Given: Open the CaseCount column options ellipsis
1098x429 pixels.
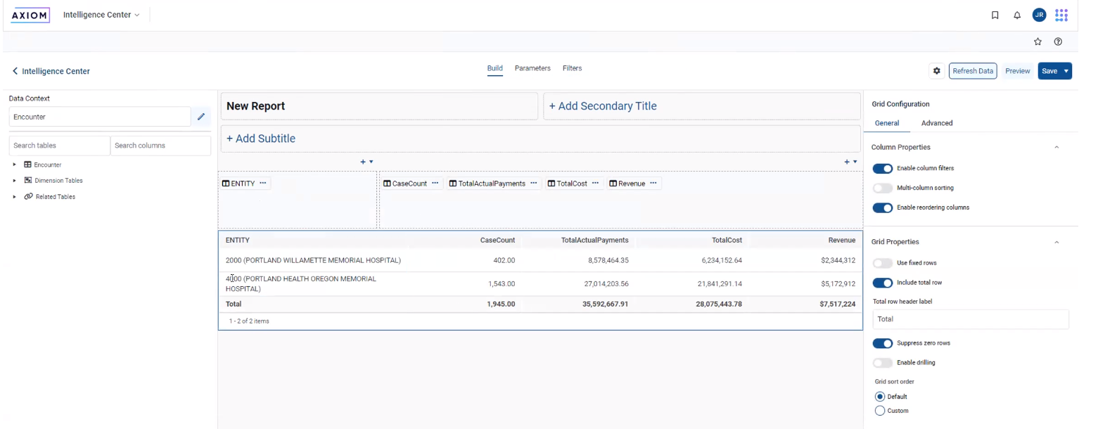Looking at the screenshot, I should [x=435, y=184].
